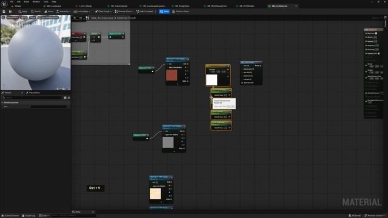Open the viewport Show dropdown
The image size is (388, 218).
click(x=32, y=18)
